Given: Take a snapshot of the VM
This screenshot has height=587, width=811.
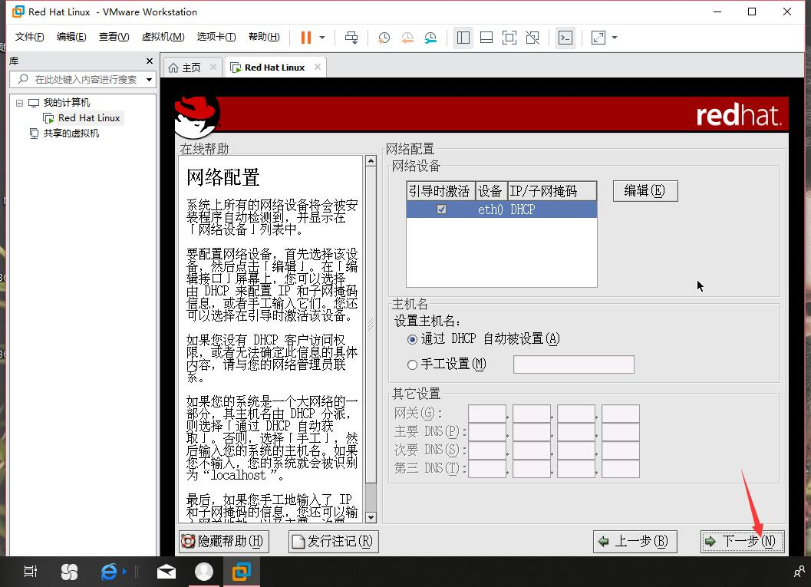Looking at the screenshot, I should tap(384, 38).
